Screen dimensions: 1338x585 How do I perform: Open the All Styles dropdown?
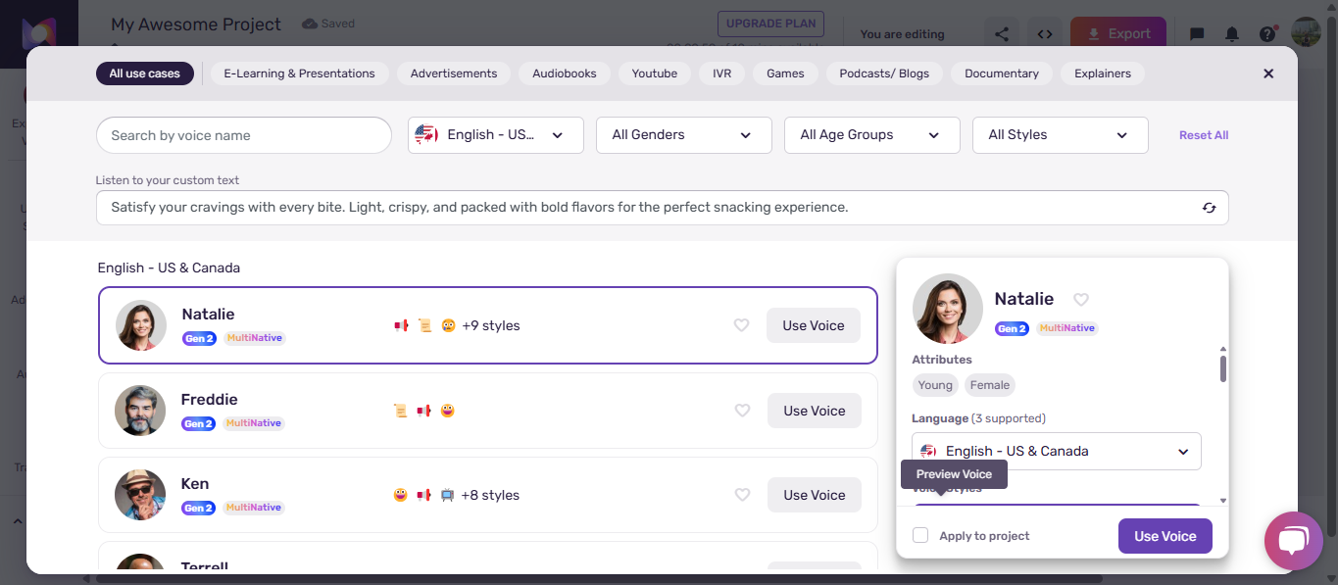[1060, 135]
